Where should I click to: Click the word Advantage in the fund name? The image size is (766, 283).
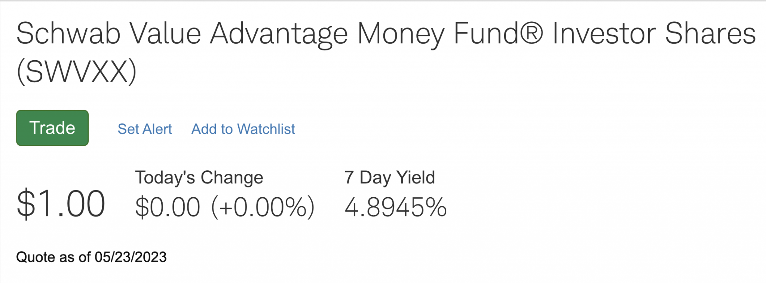[x=279, y=33]
